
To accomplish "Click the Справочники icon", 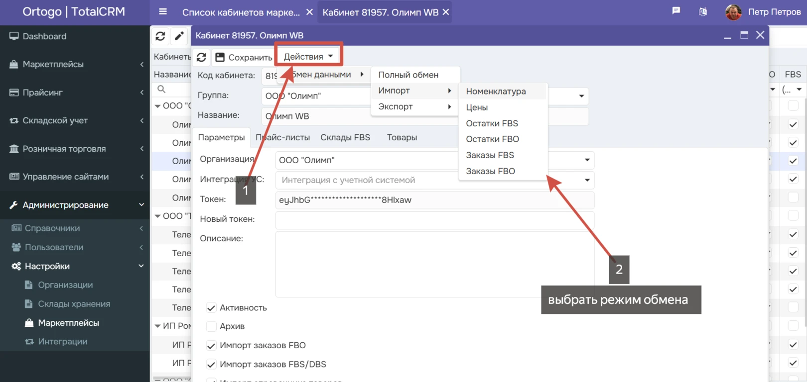I will tap(16, 228).
